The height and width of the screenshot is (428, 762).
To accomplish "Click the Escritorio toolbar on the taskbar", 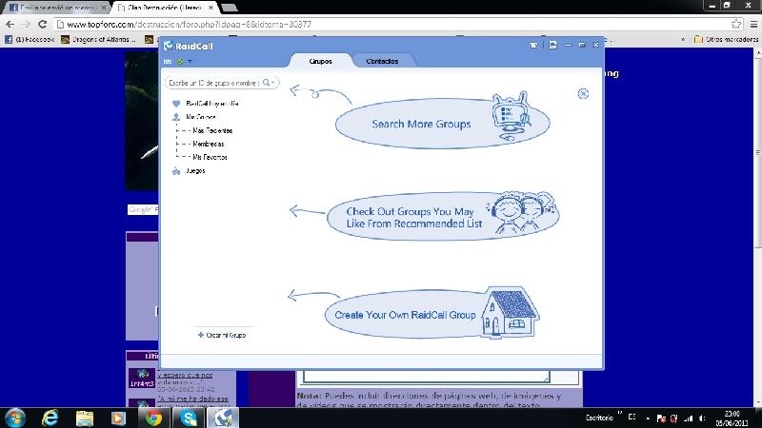I will coord(600,418).
